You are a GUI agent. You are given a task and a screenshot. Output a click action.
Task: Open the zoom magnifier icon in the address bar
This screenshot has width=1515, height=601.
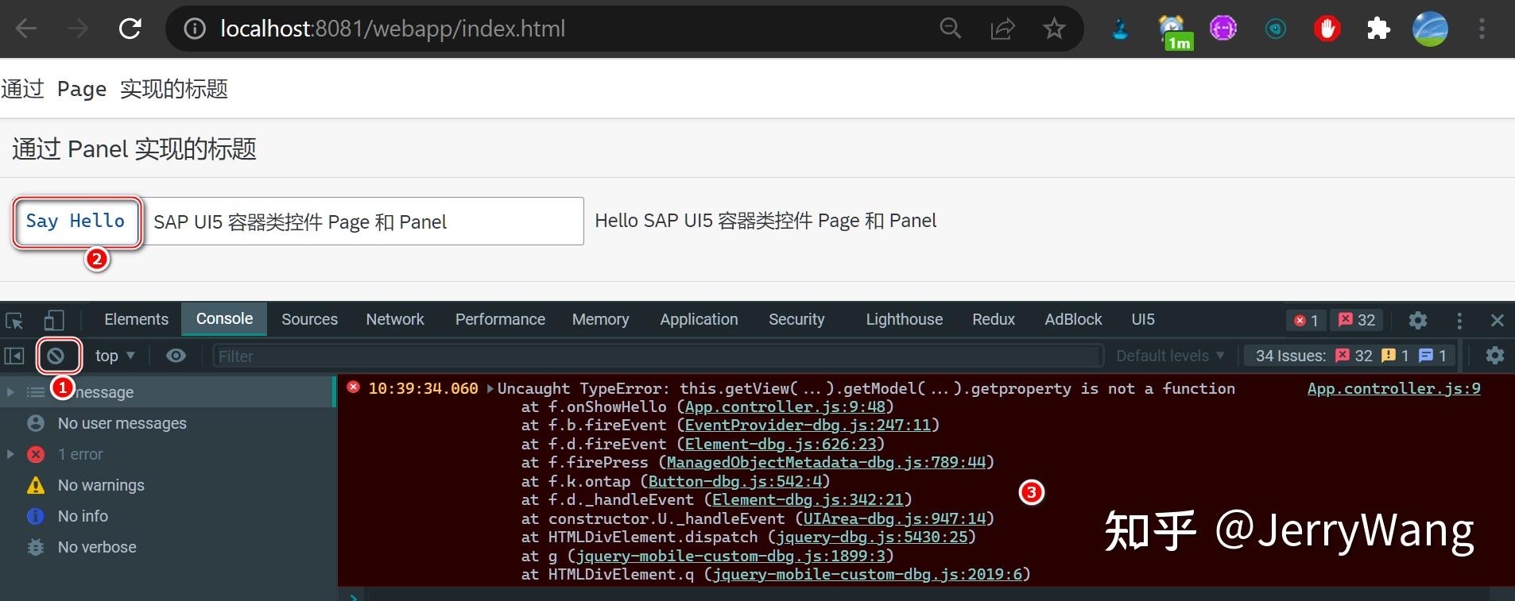pos(951,29)
